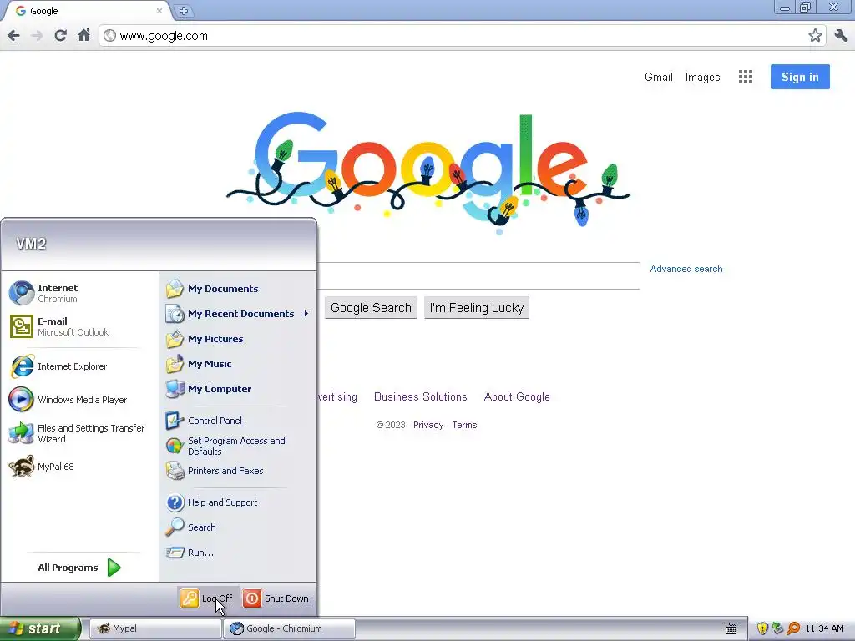Click I'm Feeling Lucky button
855x641 pixels.
[x=477, y=308]
